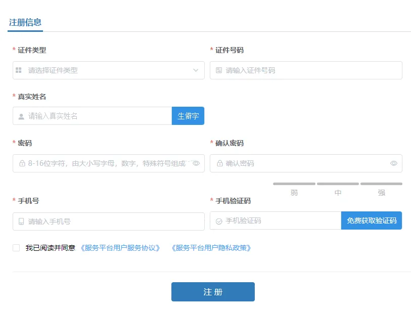
Task: Click the grid icon in 证件类型 field
Action: click(x=19, y=70)
